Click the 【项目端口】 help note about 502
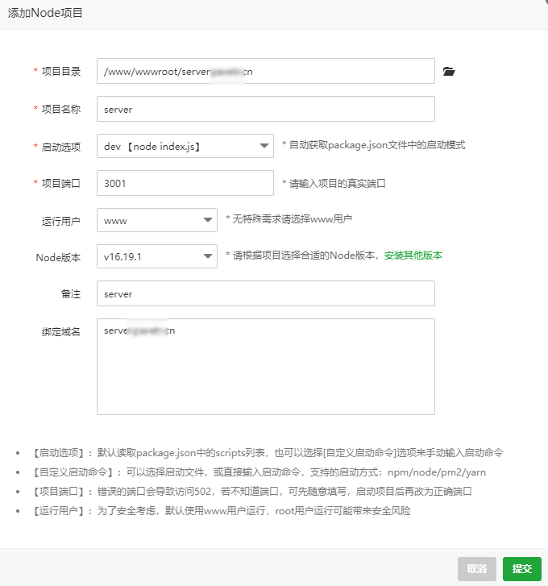The width and height of the screenshot is (548, 586). pyautogui.click(x=252, y=492)
